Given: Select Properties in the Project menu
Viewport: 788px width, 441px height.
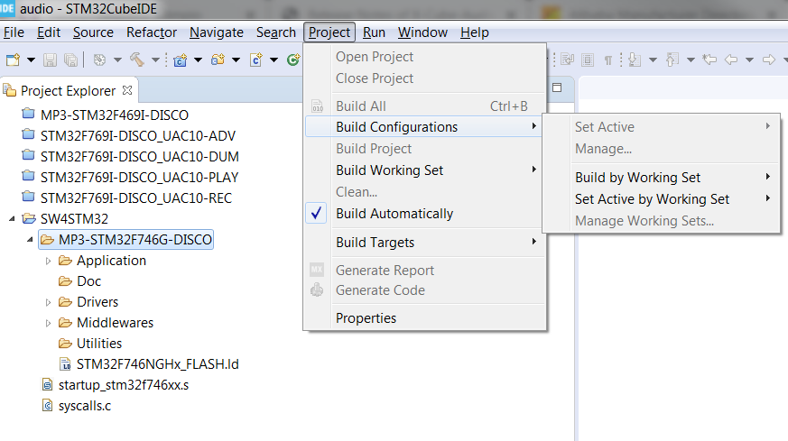Looking at the screenshot, I should (x=425, y=318).
